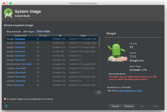
Task: Open the help question mark icon
Action: coord(6,106)
